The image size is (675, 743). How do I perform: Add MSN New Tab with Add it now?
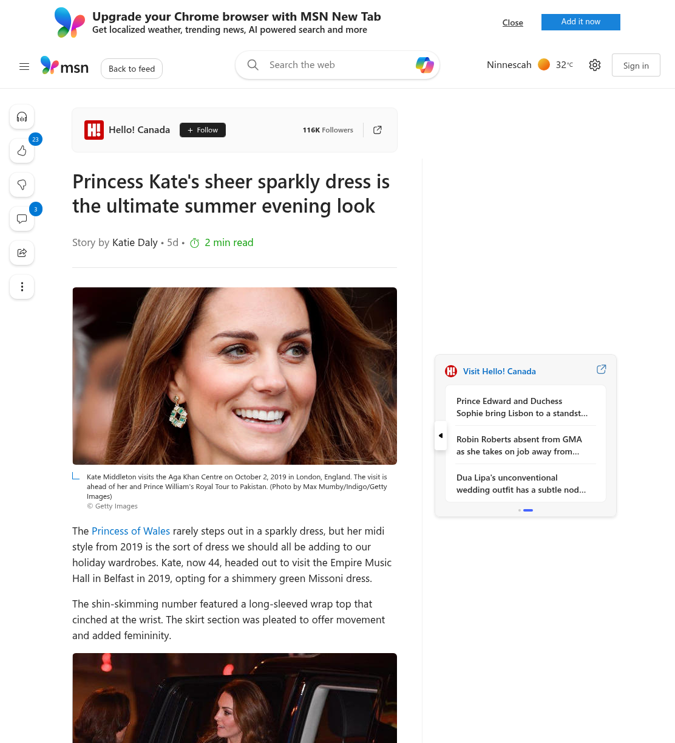coord(581,22)
